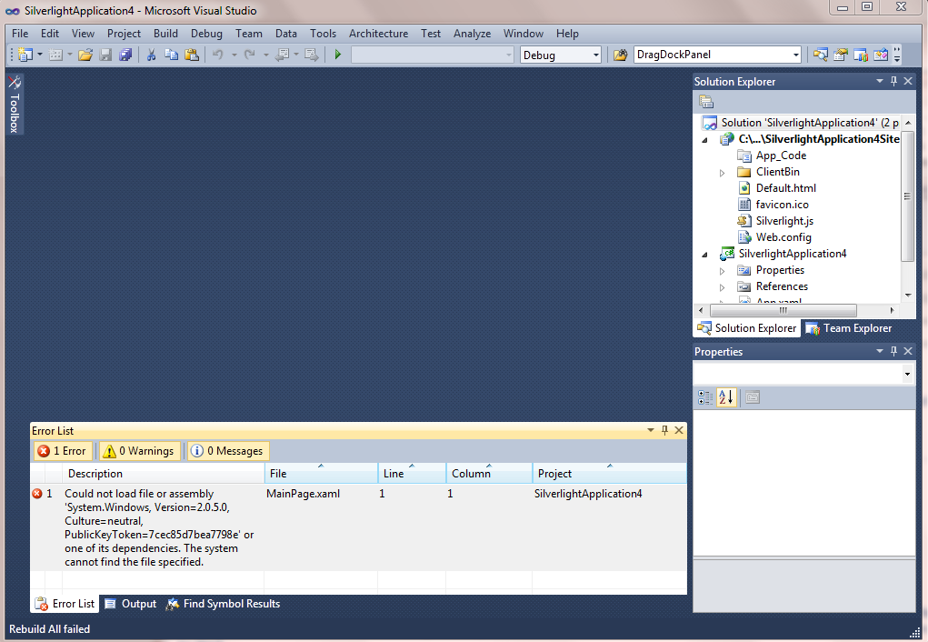Open the DragDockPanel find combo box
Image resolution: width=928 pixels, height=642 pixels.
pos(795,55)
